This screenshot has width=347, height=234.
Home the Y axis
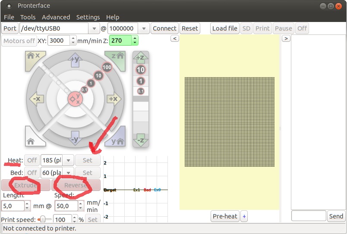117,139
